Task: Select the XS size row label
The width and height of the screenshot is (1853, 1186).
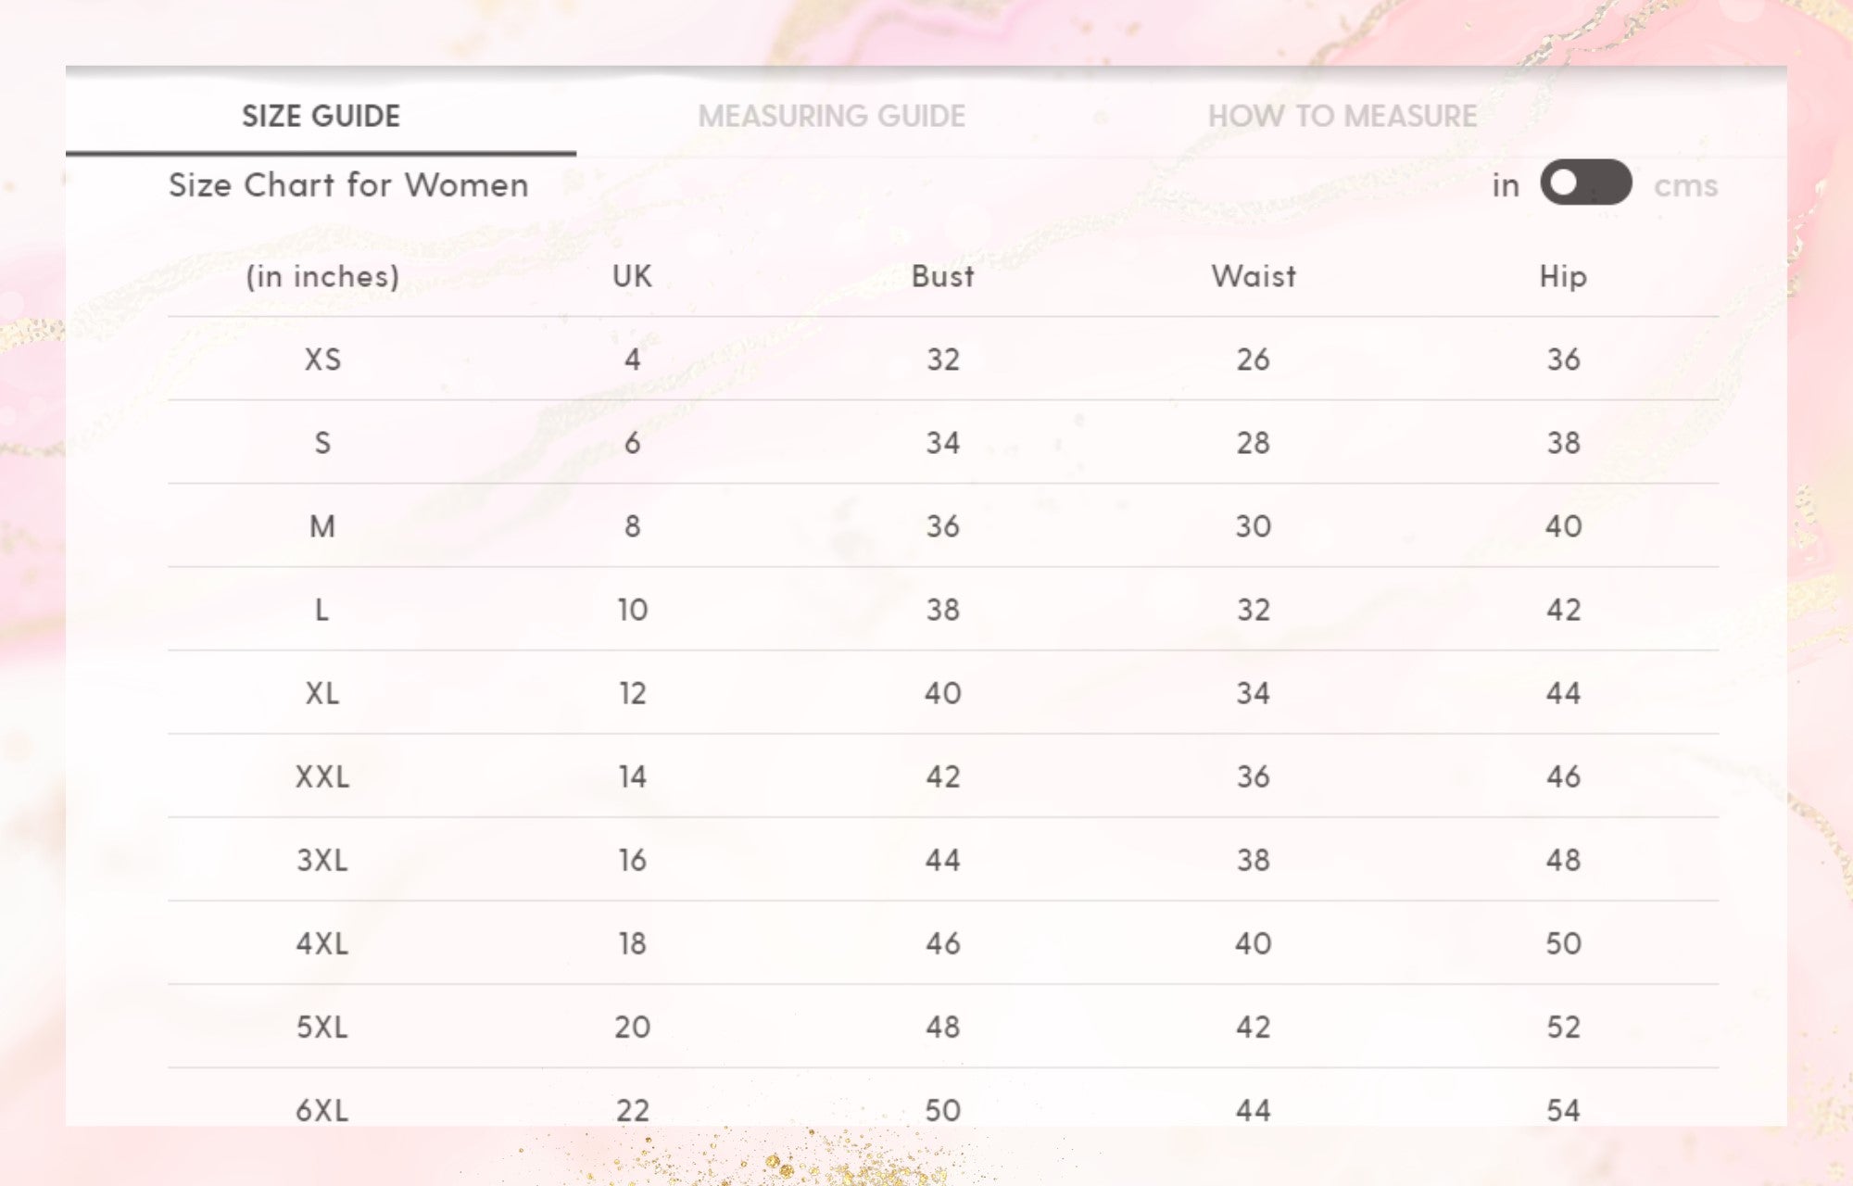Action: (x=322, y=360)
